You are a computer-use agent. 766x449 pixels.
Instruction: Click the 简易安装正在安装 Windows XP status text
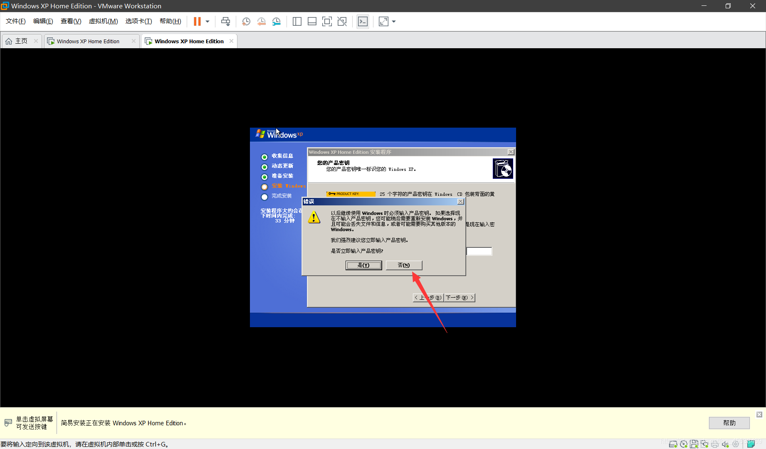click(x=124, y=423)
